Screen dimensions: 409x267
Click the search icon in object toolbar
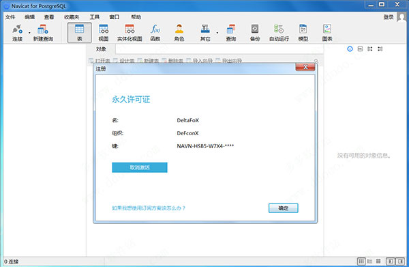pyautogui.click(x=316, y=61)
